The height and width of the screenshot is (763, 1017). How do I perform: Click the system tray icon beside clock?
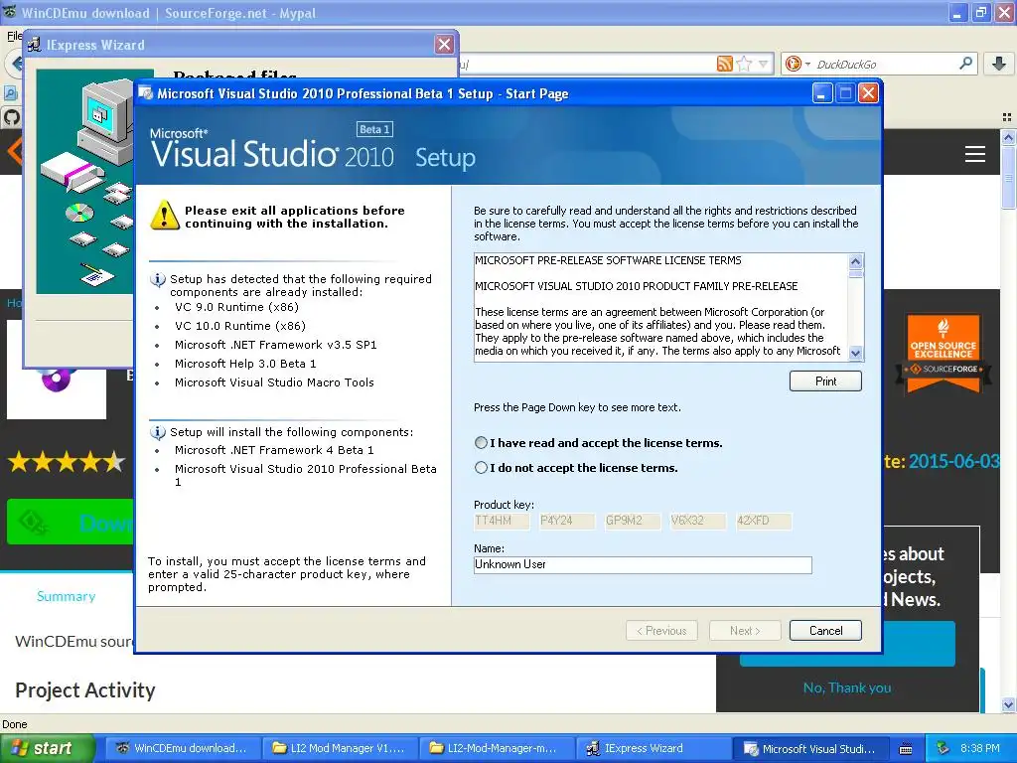pos(944,749)
